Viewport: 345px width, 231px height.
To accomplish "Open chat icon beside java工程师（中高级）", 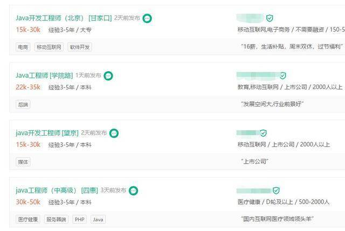I will pos(133,191).
